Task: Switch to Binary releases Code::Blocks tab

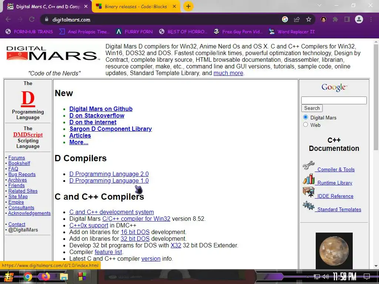Action: point(135,7)
